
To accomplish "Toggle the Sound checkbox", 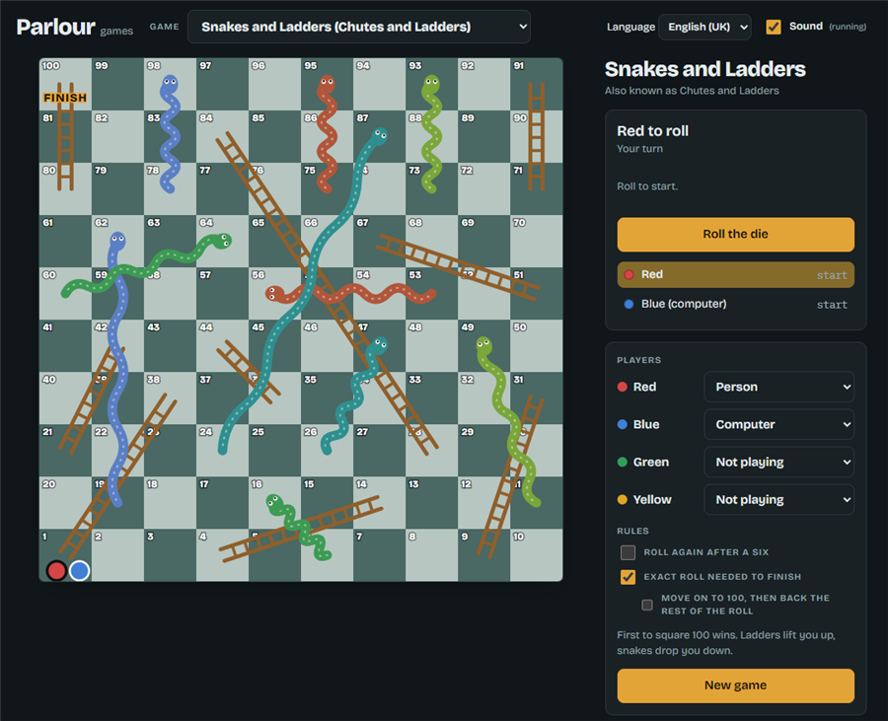I will [773, 27].
